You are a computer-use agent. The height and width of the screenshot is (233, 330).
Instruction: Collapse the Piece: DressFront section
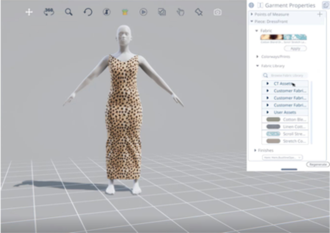[252, 21]
